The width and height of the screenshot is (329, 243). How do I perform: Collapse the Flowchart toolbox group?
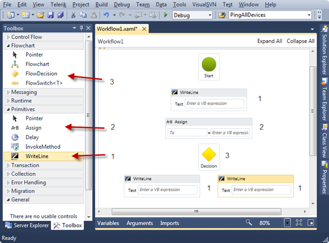tap(8, 46)
